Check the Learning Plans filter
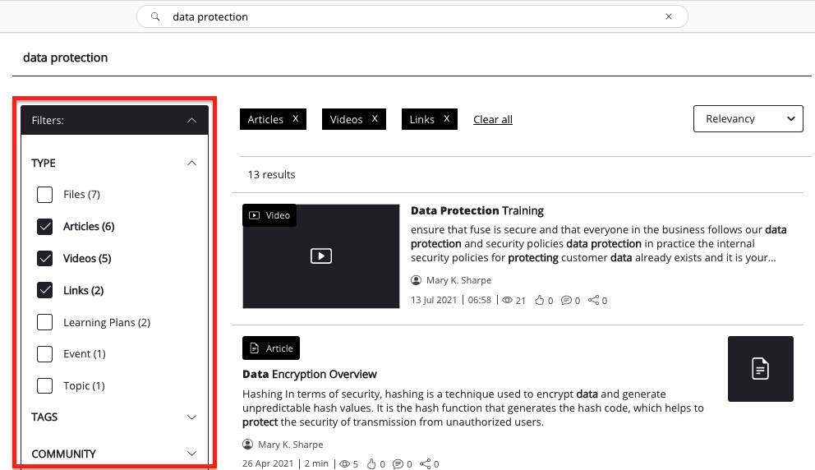 (45, 322)
